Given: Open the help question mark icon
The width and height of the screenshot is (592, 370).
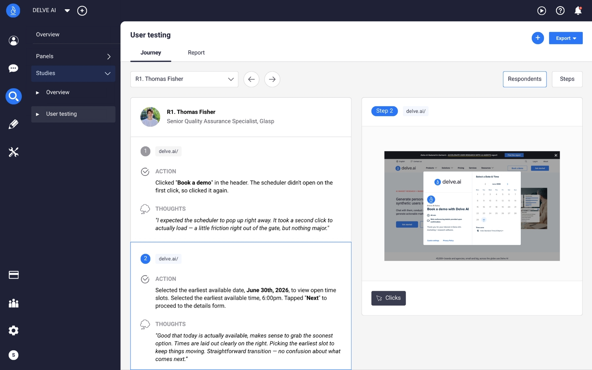Looking at the screenshot, I should [560, 11].
